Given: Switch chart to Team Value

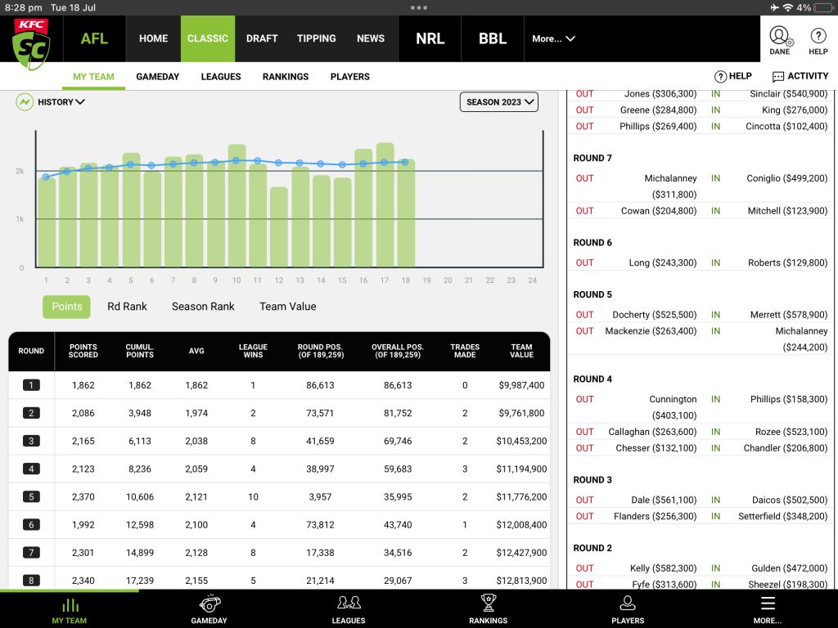Looking at the screenshot, I should click(287, 307).
